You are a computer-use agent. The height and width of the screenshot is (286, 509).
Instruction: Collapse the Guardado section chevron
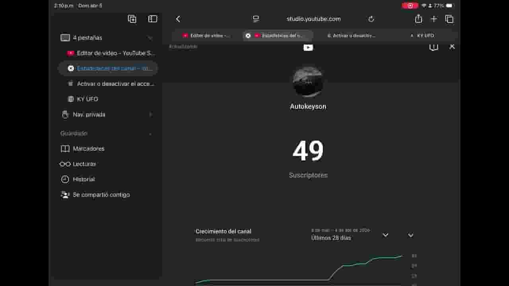150,134
